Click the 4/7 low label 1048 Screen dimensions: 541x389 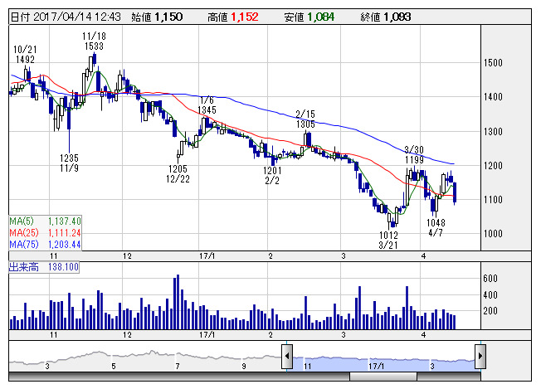[436, 223]
